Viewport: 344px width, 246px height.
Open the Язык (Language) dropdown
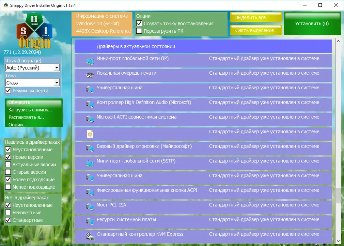point(32,67)
